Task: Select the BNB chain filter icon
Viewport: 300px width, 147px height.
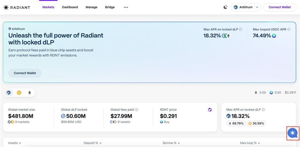Action: 19,93
